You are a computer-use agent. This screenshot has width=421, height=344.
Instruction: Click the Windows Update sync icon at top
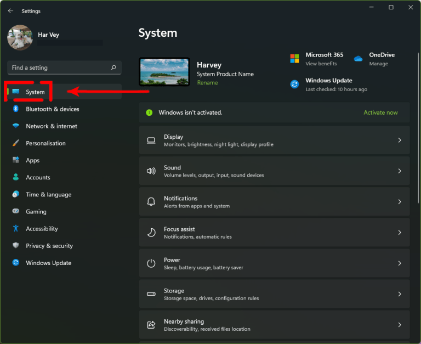[294, 84]
